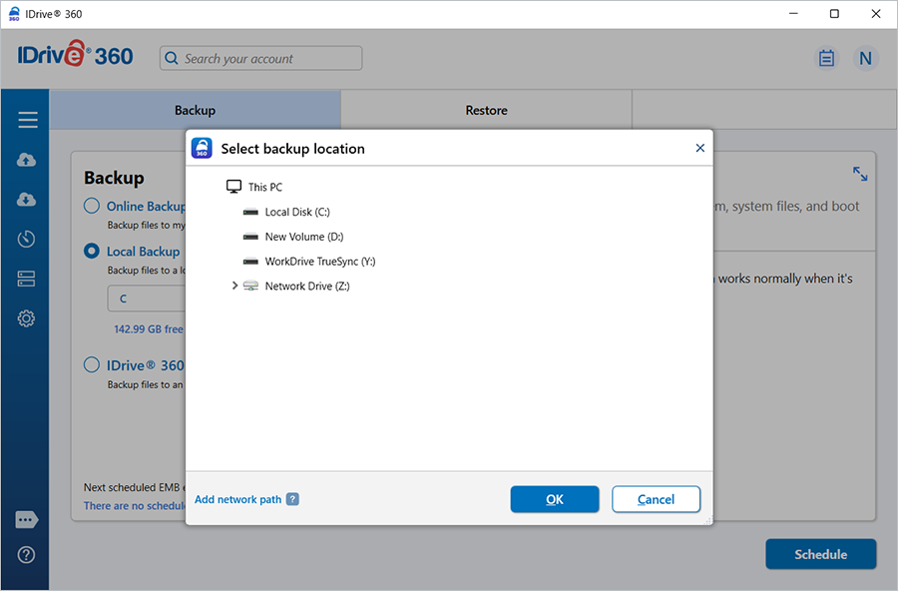Click the cloud download restore sidebar icon
This screenshot has height=591, width=898.
pos(27,200)
